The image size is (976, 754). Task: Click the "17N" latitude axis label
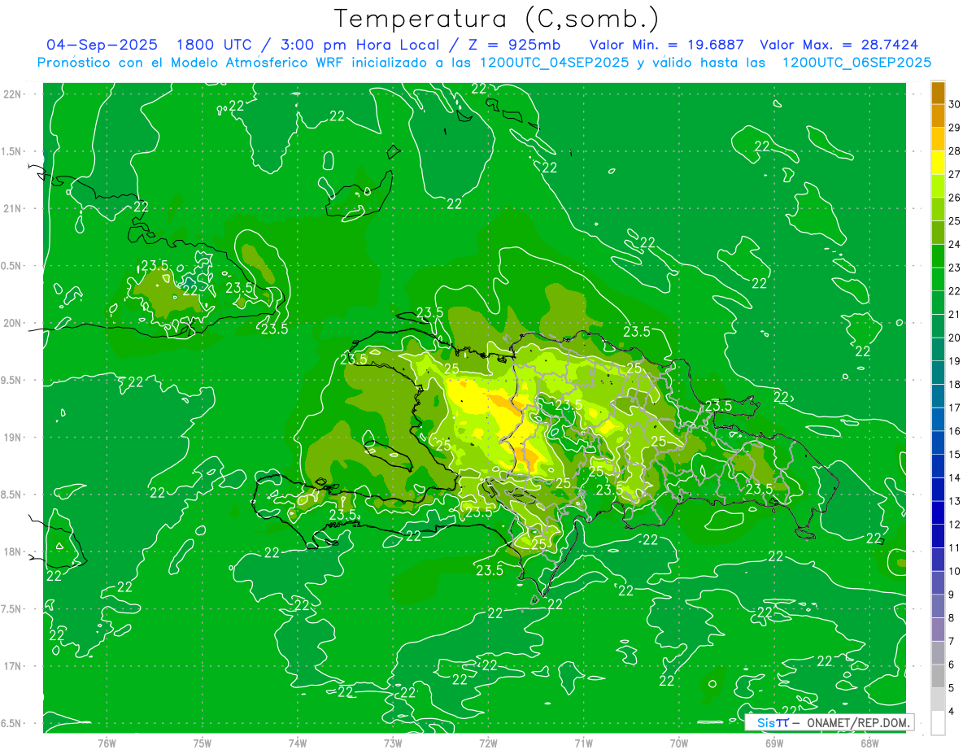(12, 666)
